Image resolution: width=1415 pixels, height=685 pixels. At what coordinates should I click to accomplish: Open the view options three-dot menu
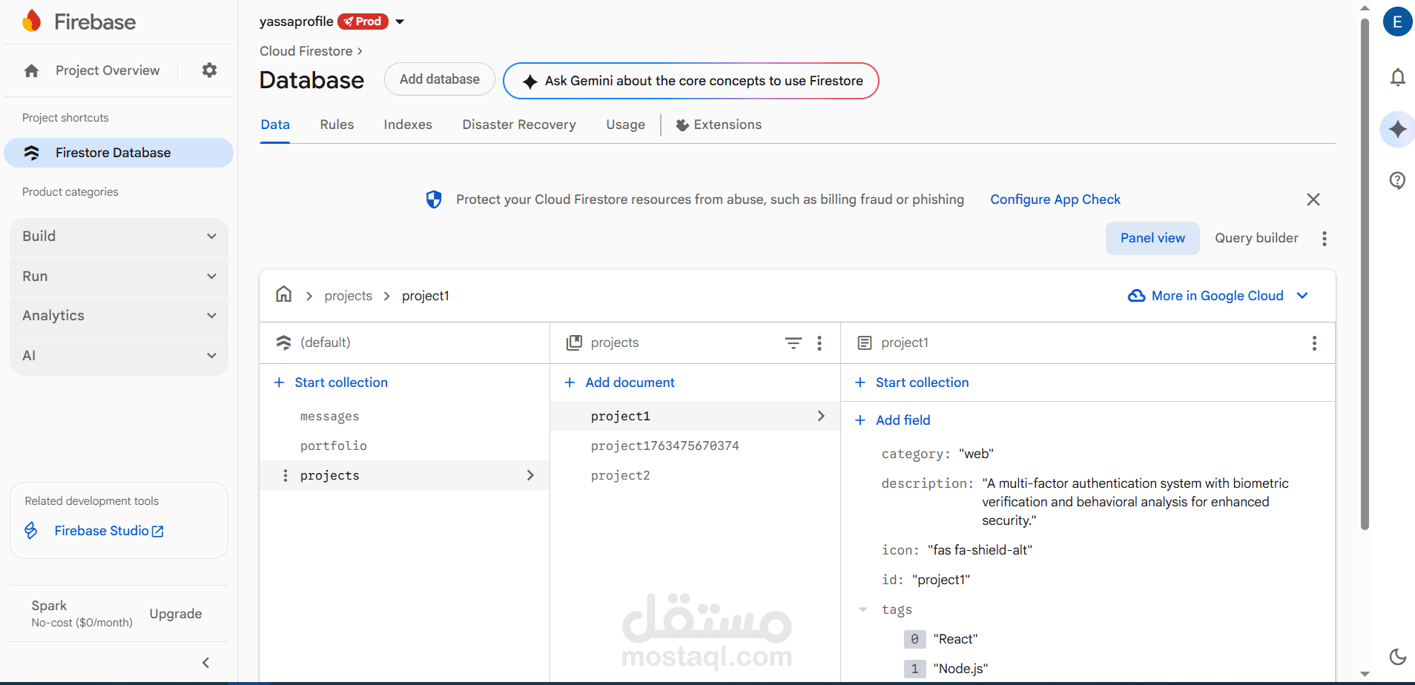click(x=1325, y=239)
